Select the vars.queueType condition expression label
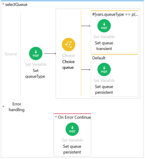Viewport: 145px width, 159px height. [115, 14]
